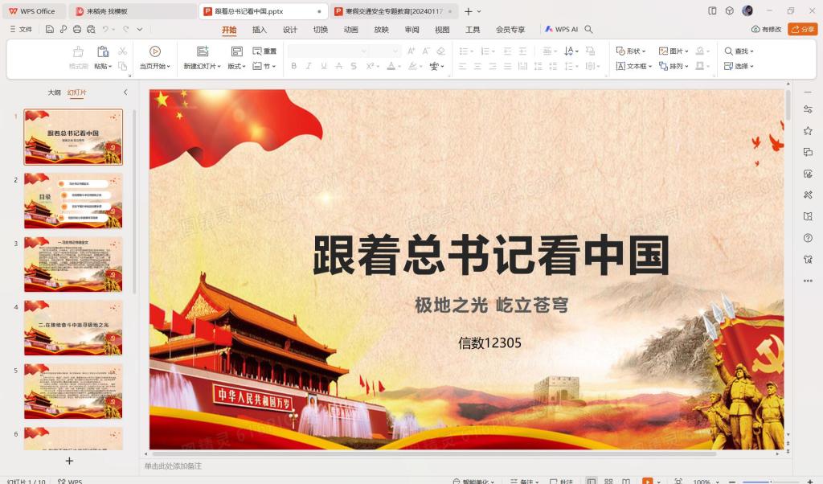Select slide 3 thumbnail in slide panel
This screenshot has width=823, height=484.
pyautogui.click(x=73, y=264)
